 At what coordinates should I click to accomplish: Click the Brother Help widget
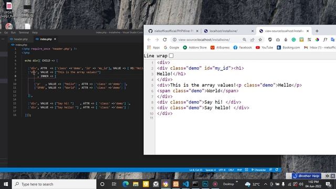coord(307,176)
